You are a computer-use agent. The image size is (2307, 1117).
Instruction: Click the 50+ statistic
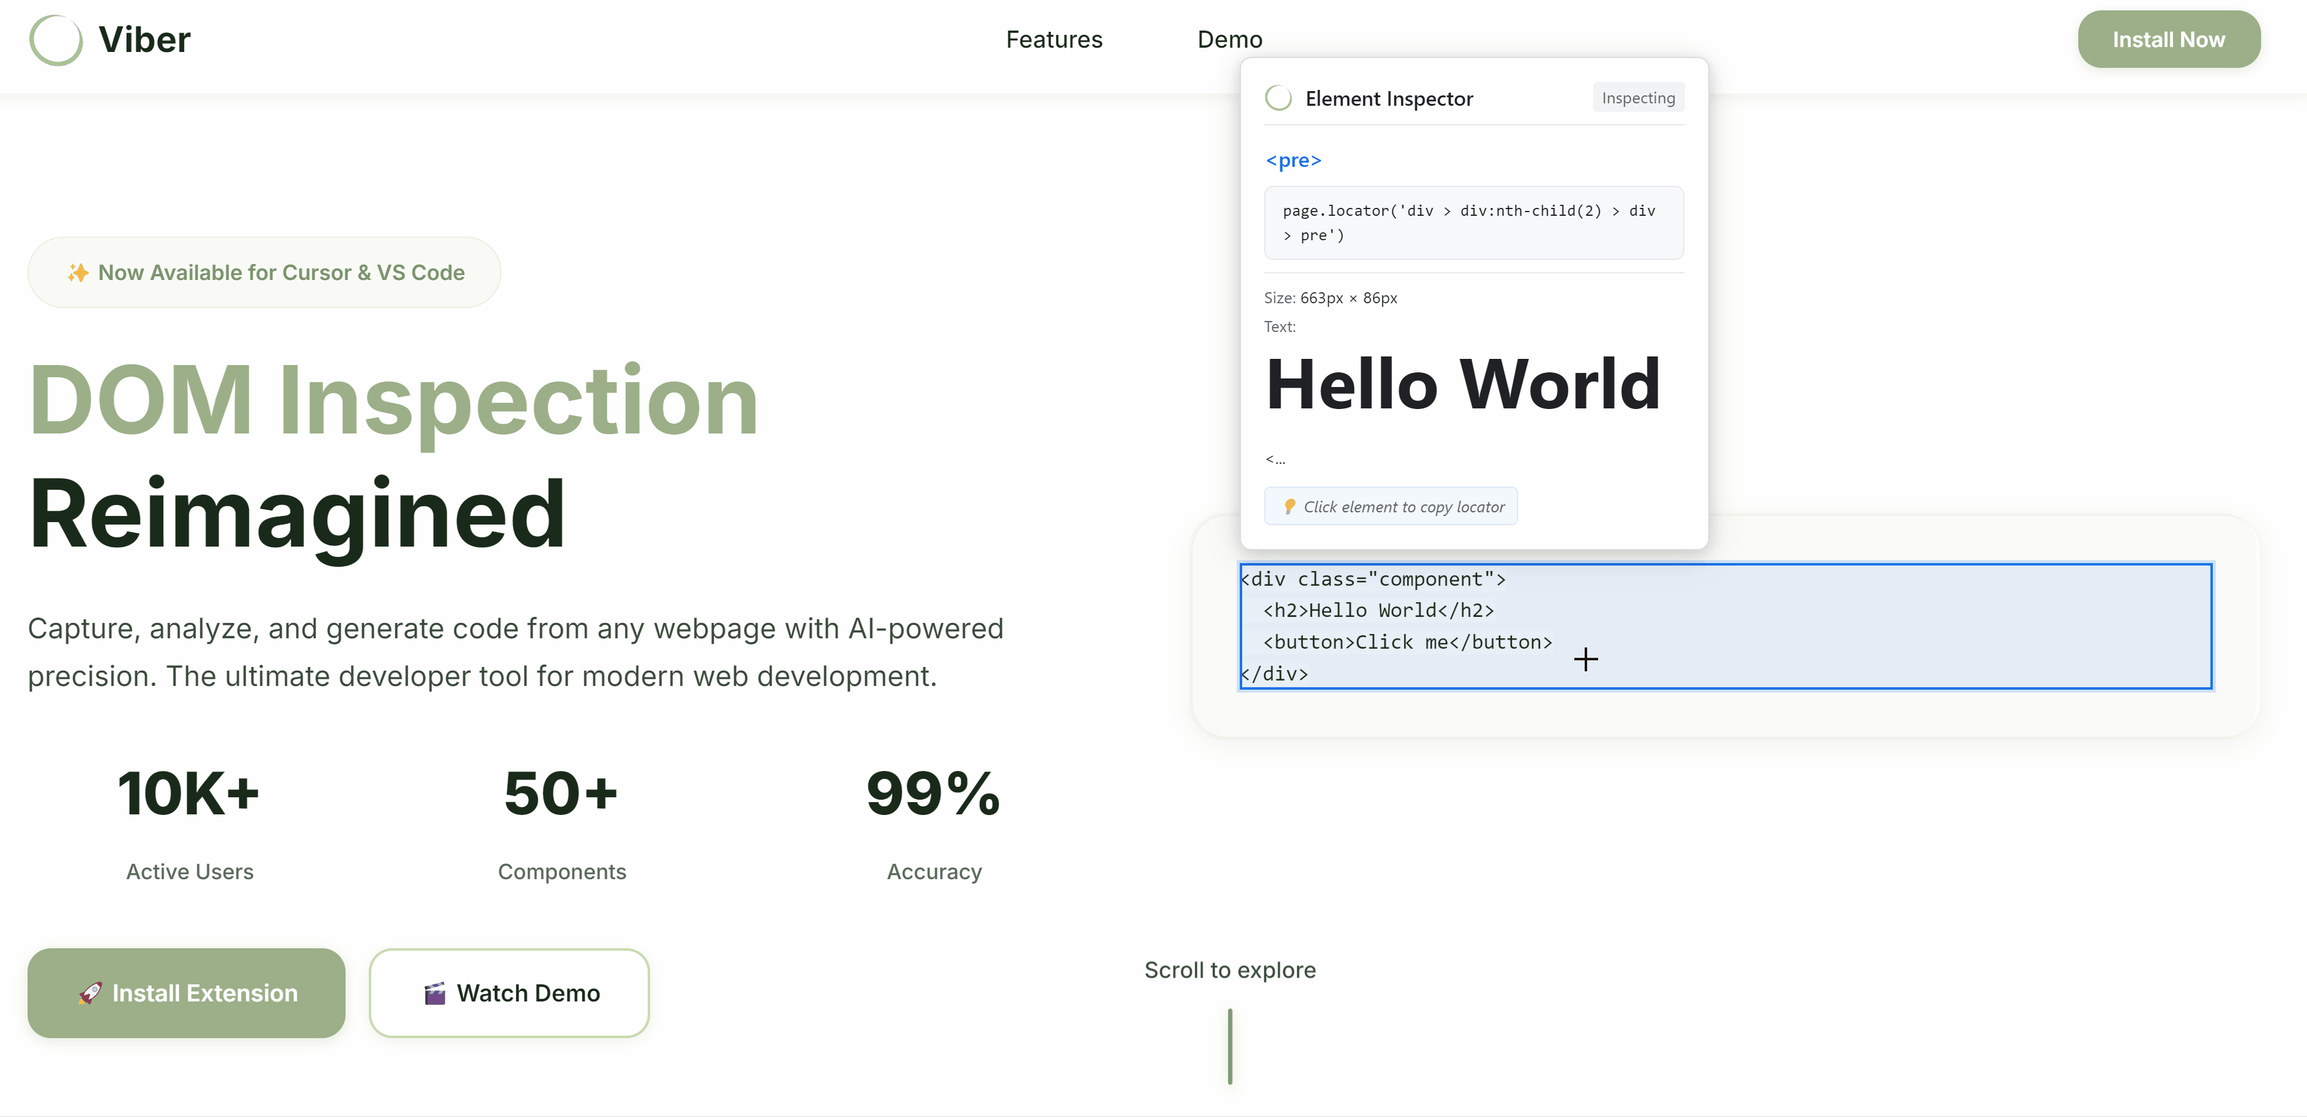(x=561, y=793)
